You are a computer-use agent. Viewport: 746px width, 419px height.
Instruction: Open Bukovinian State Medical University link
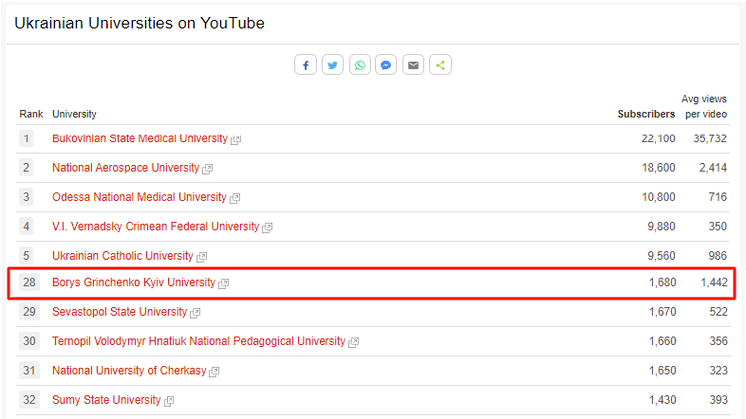click(x=140, y=138)
